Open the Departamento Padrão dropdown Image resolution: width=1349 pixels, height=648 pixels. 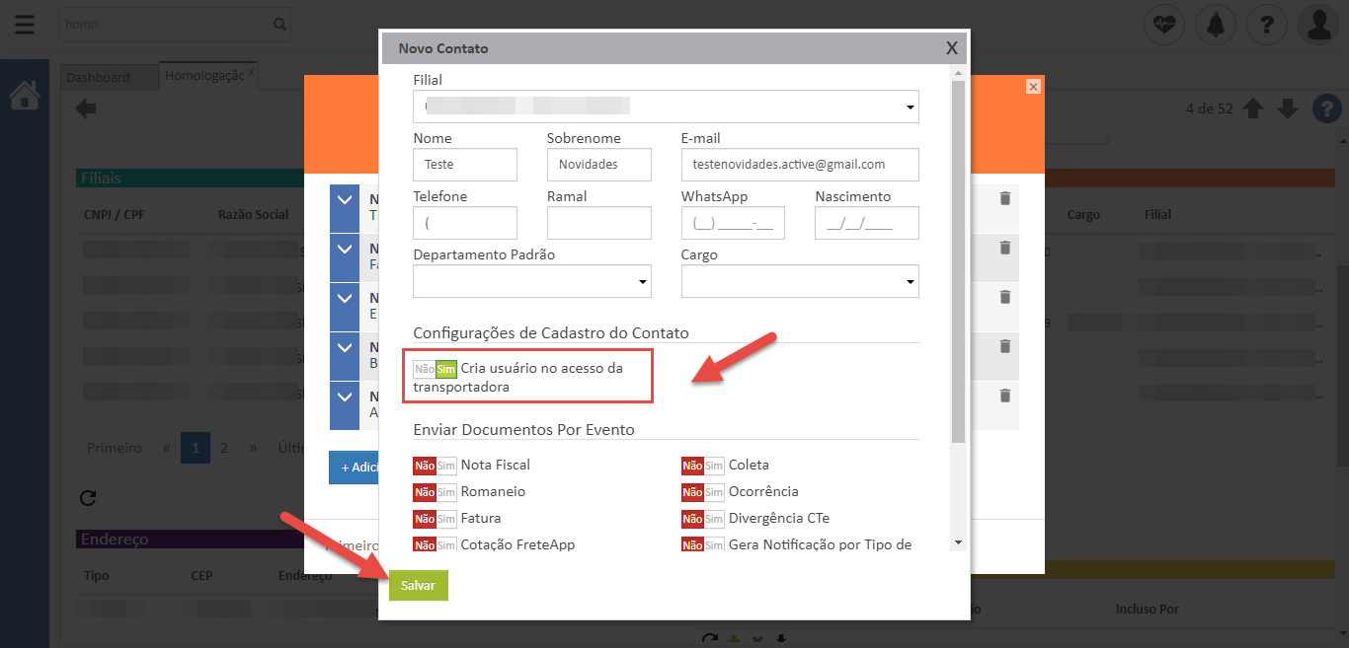click(x=531, y=281)
